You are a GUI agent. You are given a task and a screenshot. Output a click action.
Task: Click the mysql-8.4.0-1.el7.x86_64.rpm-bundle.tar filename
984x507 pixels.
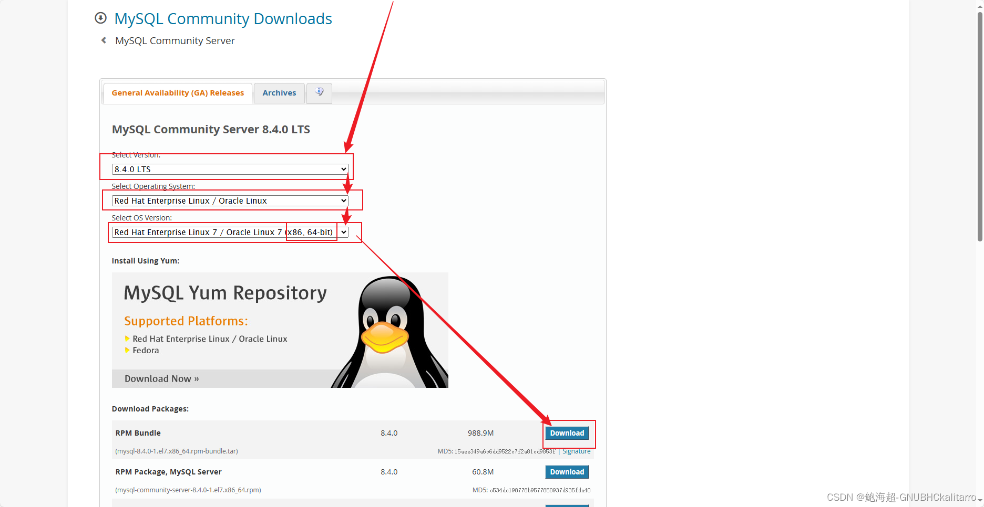tap(177, 451)
